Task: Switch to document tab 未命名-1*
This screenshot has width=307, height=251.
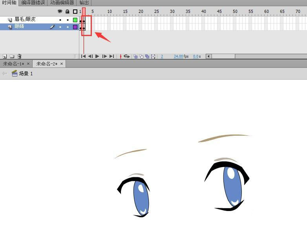Action: coord(13,64)
